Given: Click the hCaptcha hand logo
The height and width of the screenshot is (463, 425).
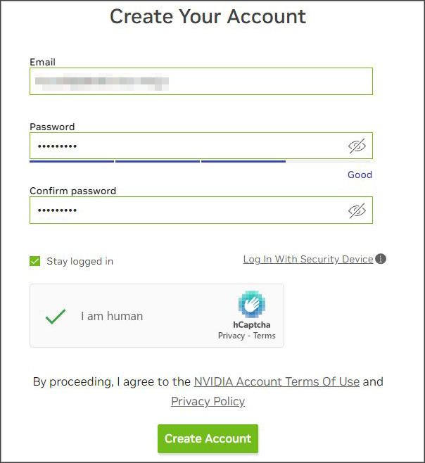Looking at the screenshot, I should pyautogui.click(x=251, y=305).
